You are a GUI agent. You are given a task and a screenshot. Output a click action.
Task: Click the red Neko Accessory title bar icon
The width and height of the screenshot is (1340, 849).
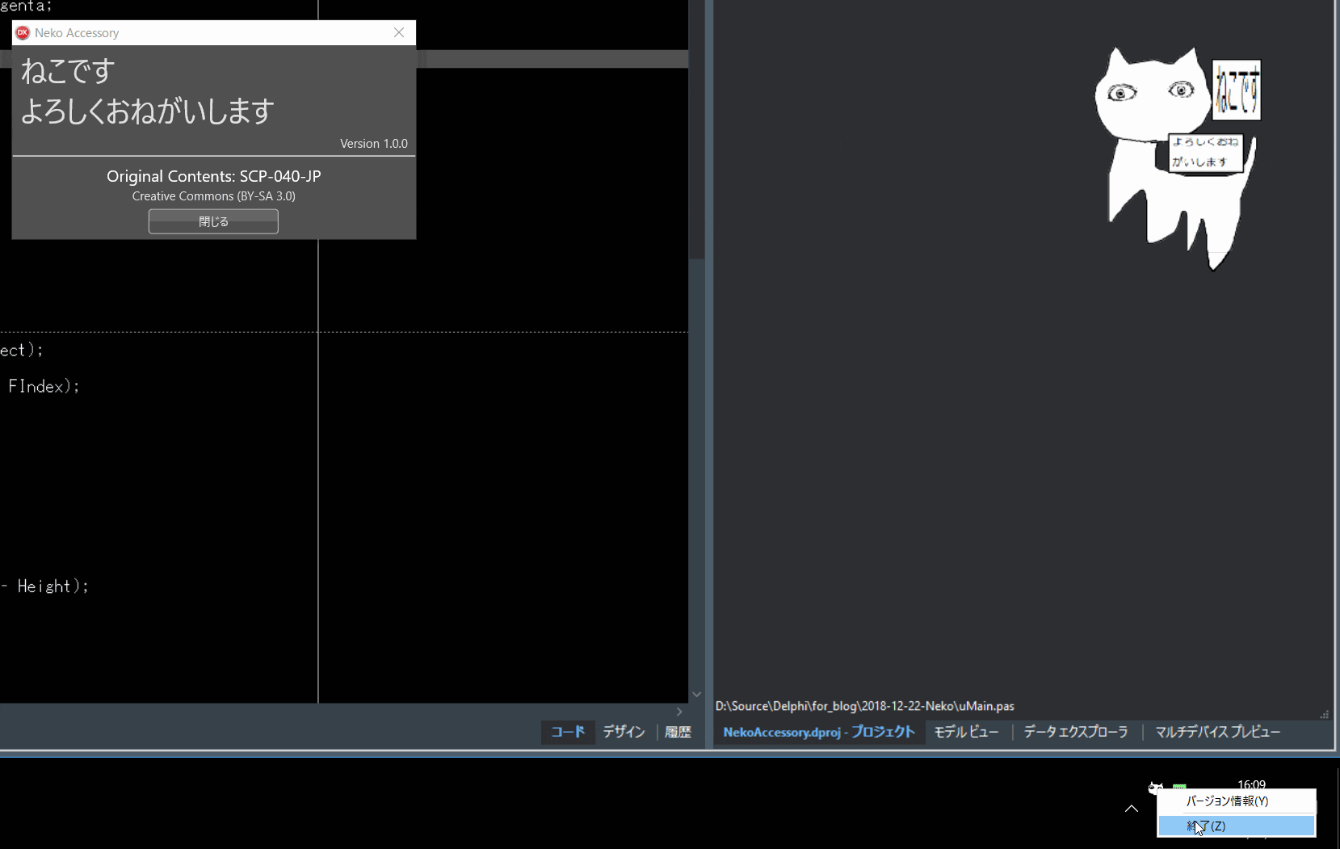coord(23,32)
